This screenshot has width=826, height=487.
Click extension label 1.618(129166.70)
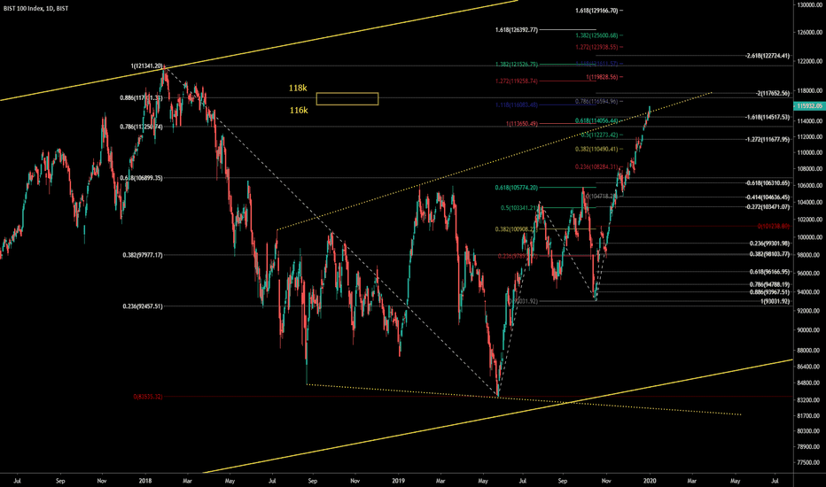pyautogui.click(x=596, y=10)
